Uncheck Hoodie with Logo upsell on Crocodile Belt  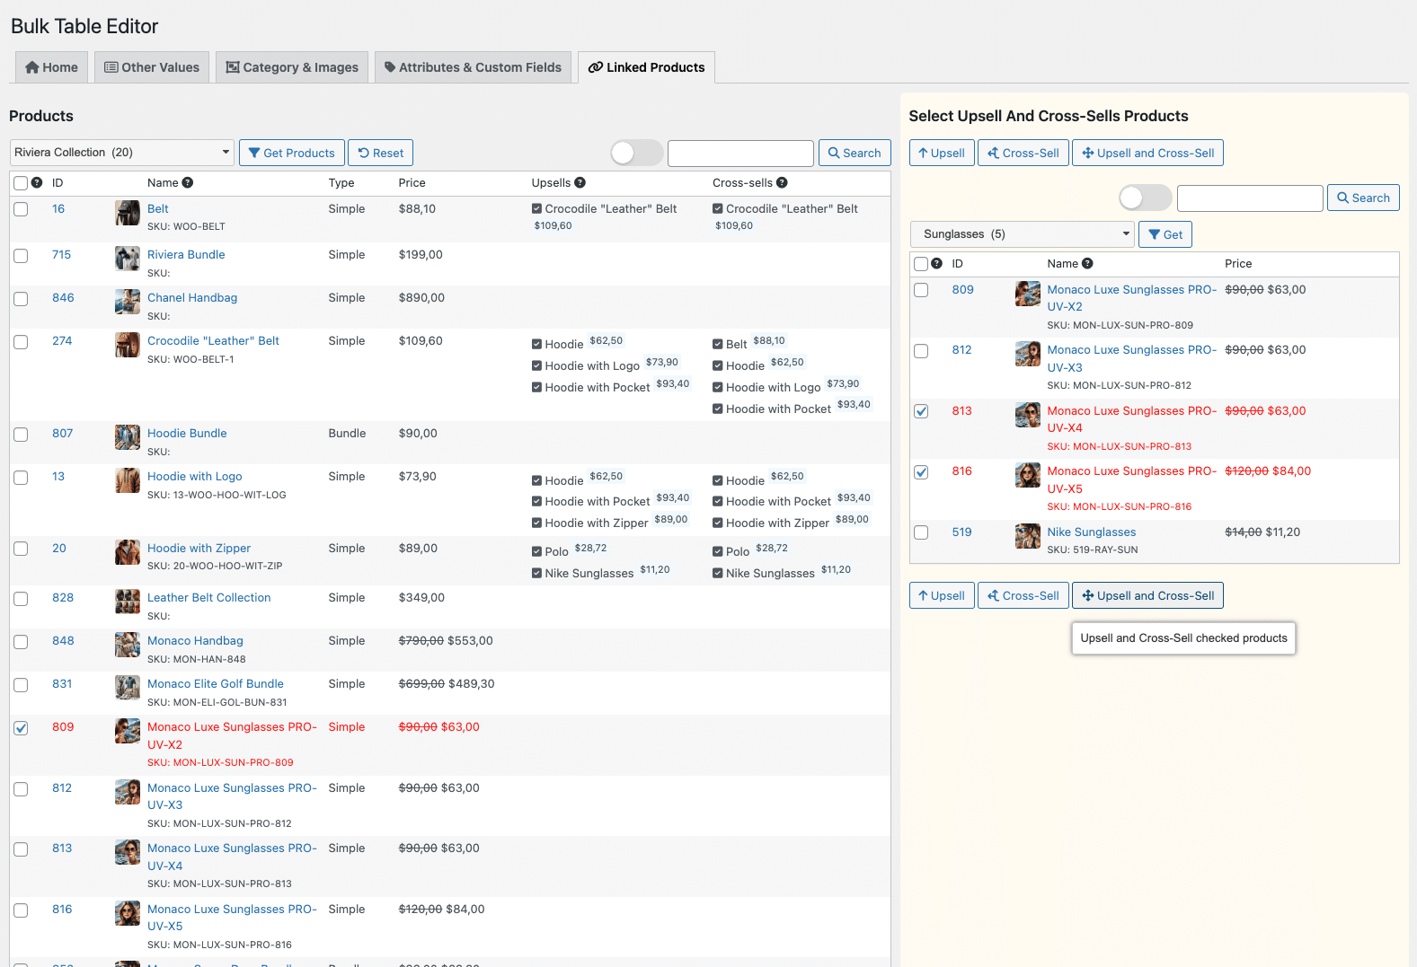pyautogui.click(x=536, y=365)
